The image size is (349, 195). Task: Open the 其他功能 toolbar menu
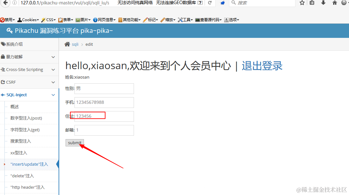click(x=129, y=20)
